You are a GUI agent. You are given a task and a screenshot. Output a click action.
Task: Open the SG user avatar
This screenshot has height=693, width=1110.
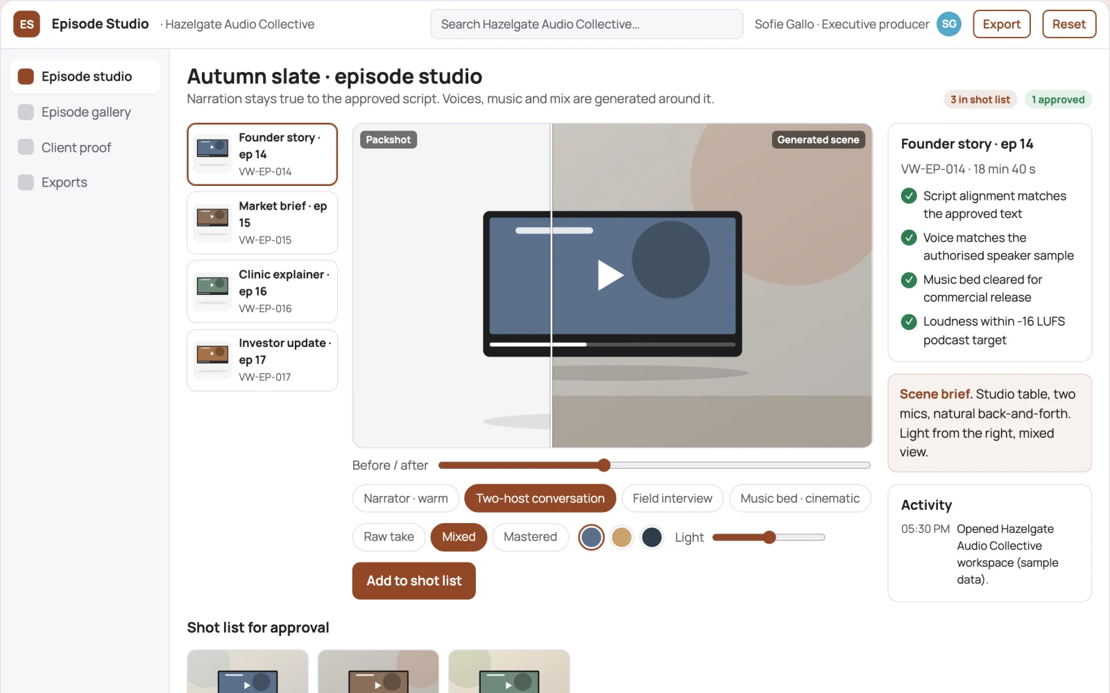click(x=949, y=24)
